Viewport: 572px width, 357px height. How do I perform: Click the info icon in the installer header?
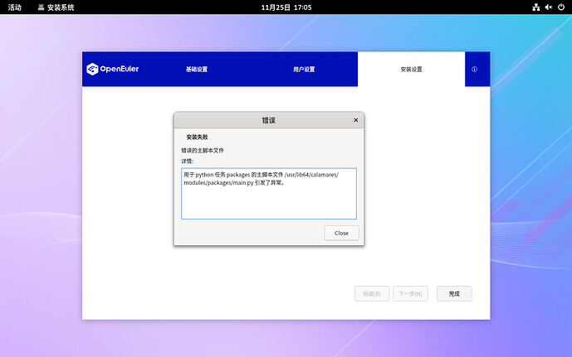point(475,70)
